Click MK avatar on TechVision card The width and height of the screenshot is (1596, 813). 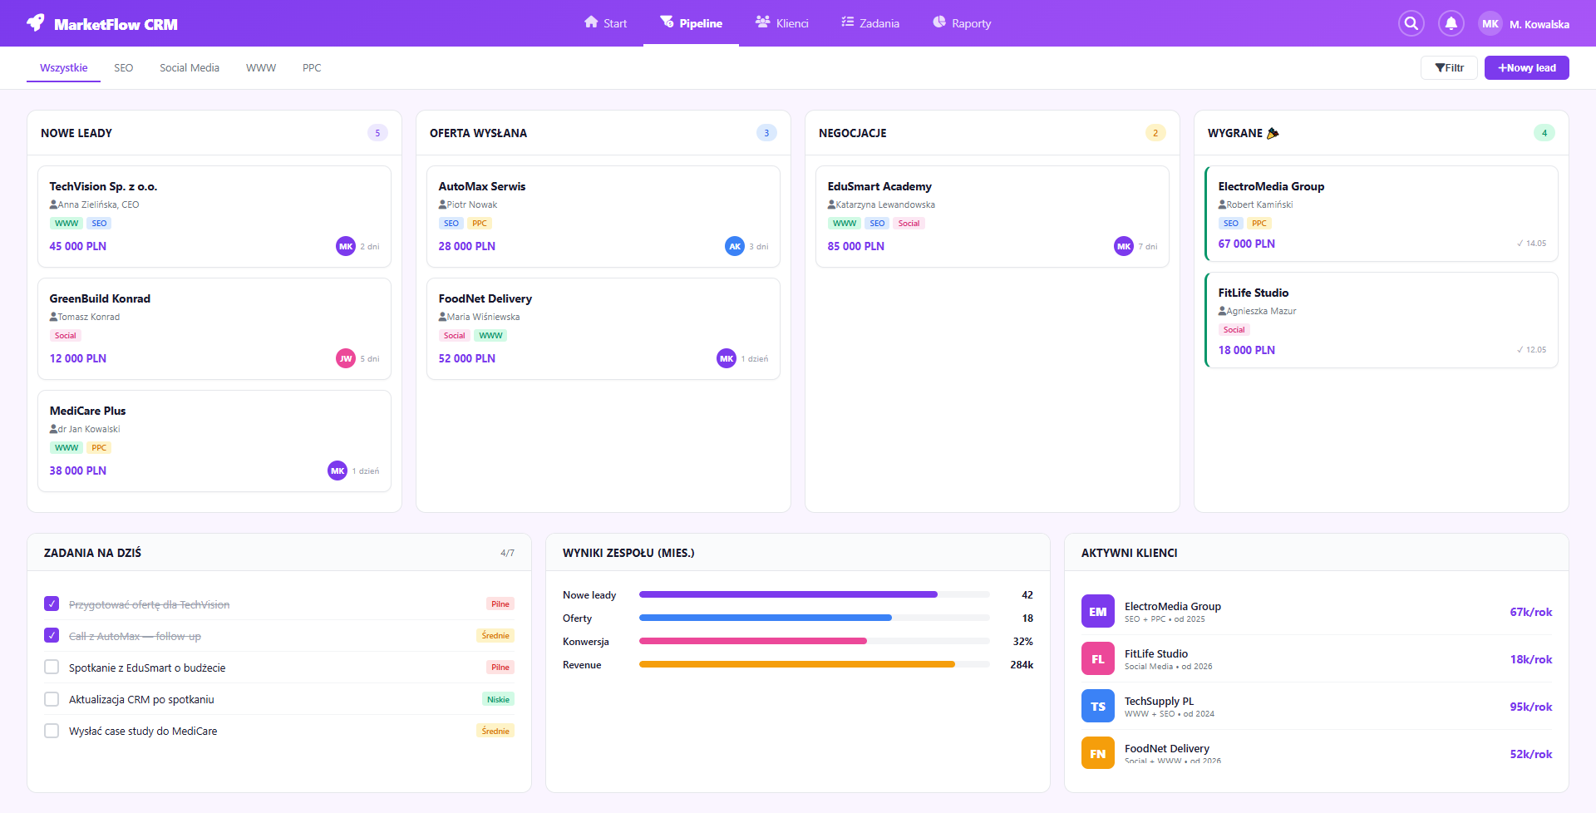[346, 246]
